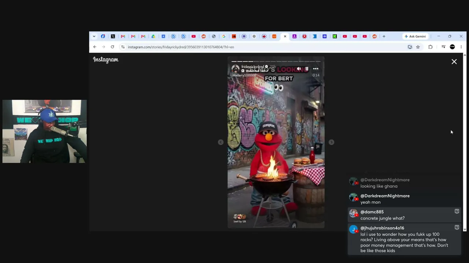Switch to the first Reddit tab

204,36
